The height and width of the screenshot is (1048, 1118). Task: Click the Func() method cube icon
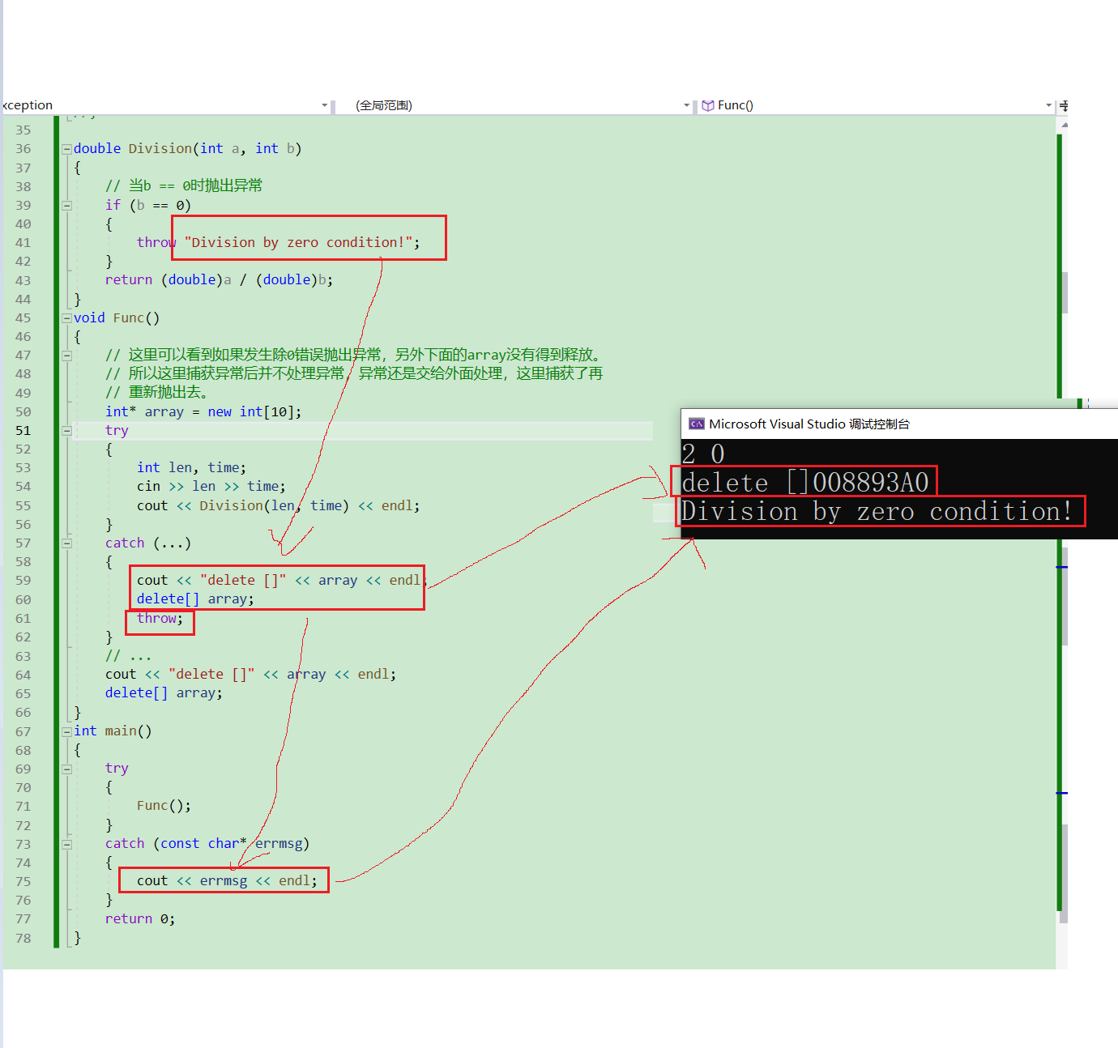pos(708,105)
